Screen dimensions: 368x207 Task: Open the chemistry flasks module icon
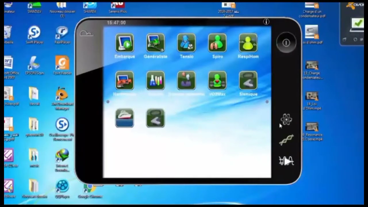(156, 80)
